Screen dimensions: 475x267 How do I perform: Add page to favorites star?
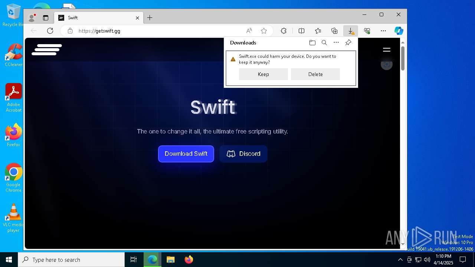264,31
